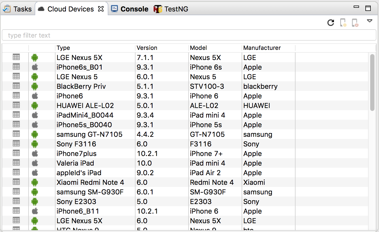
Task: Click the vertical scrollbar thumb
Action: [372, 82]
